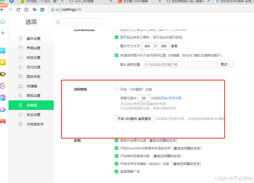Click the default save path field

tap(180, 65)
